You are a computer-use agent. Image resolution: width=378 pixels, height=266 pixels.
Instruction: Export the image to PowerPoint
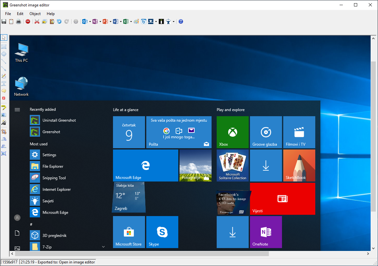point(105,21)
